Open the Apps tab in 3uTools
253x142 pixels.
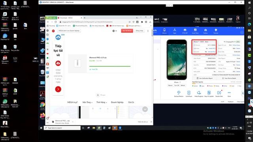pos(175,31)
